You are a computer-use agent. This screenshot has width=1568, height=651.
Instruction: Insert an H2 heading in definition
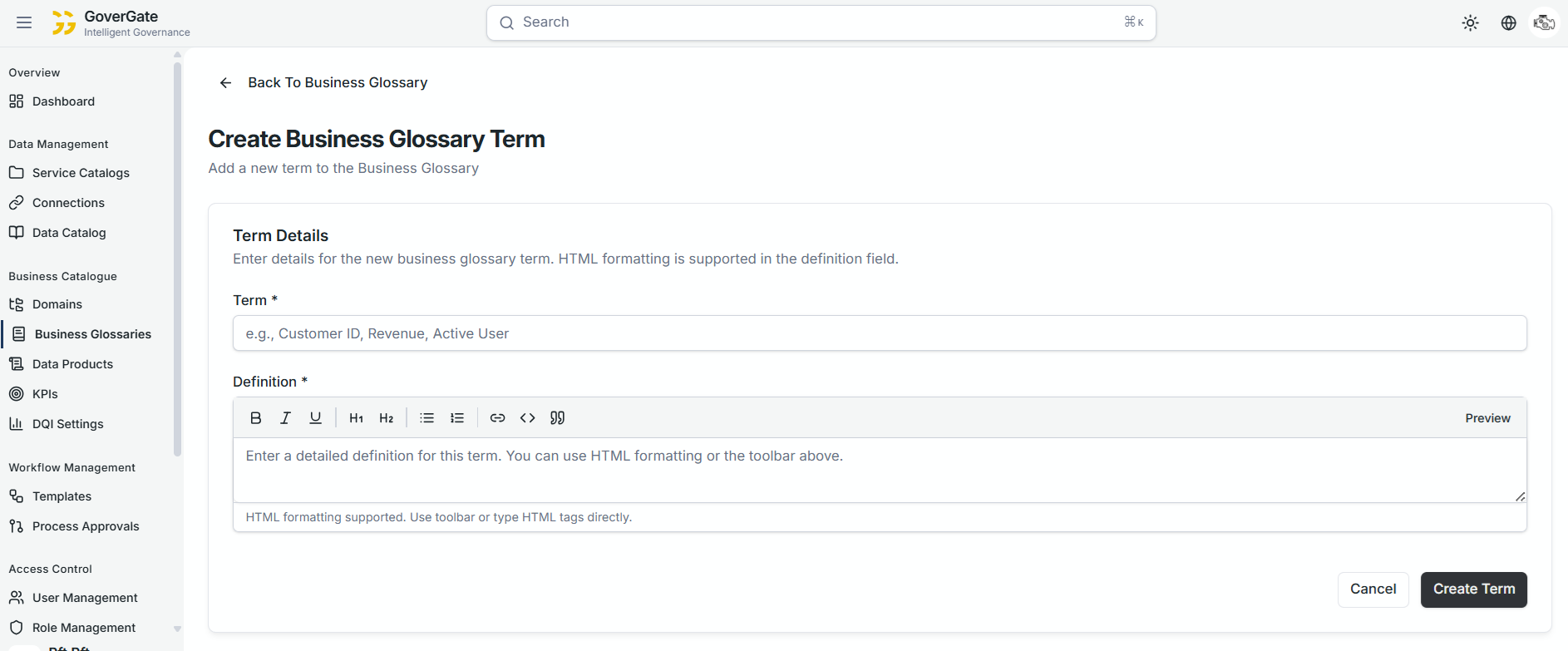pyautogui.click(x=386, y=418)
